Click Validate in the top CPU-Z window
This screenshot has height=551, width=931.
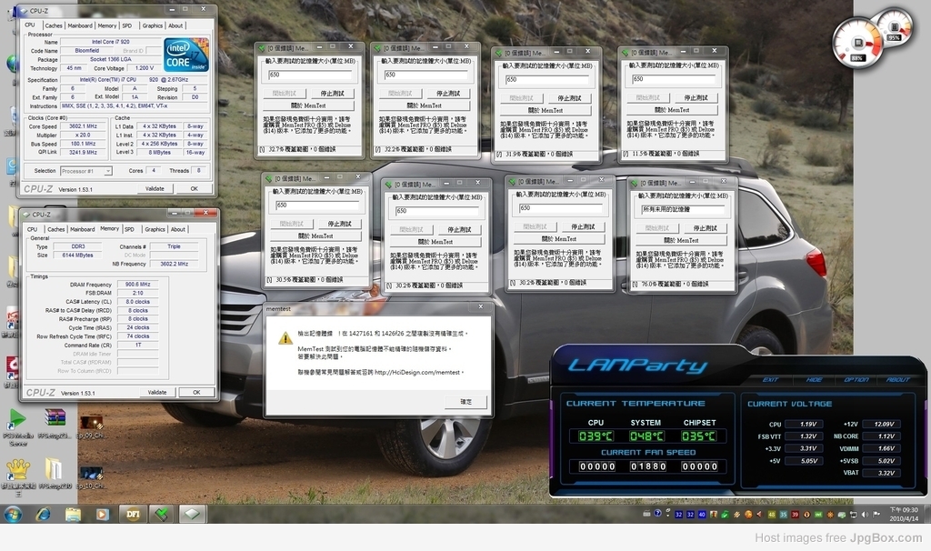coord(155,188)
